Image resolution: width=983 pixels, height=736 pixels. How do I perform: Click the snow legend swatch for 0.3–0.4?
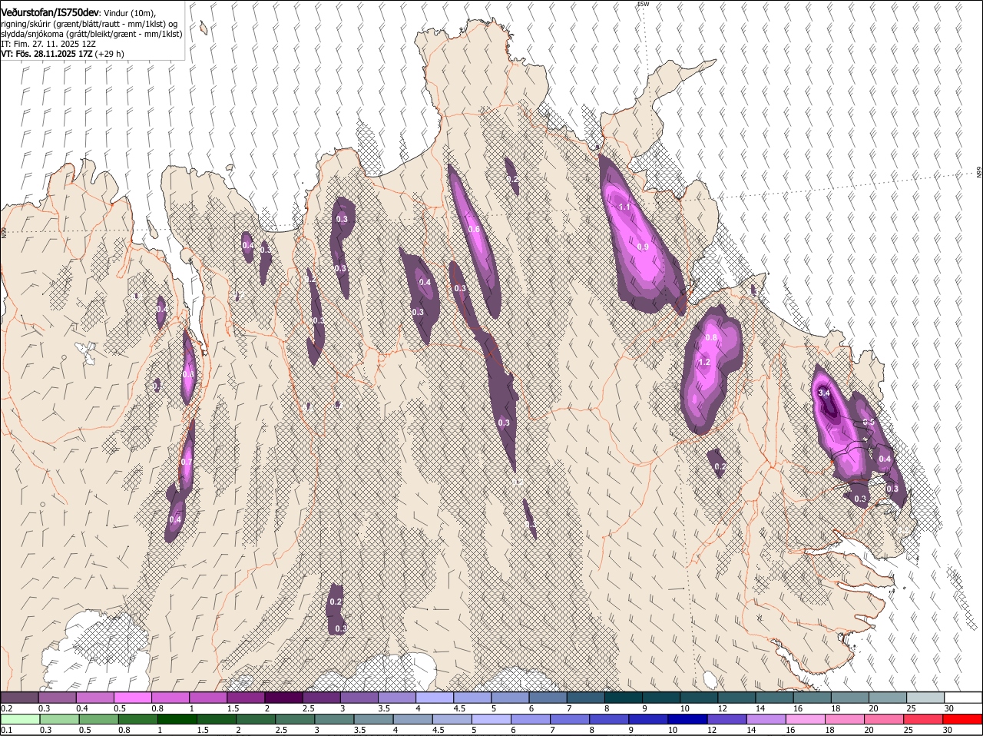click(58, 698)
